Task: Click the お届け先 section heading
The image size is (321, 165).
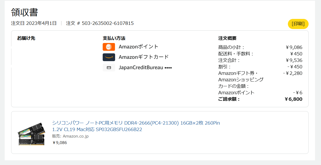Action: click(26, 38)
